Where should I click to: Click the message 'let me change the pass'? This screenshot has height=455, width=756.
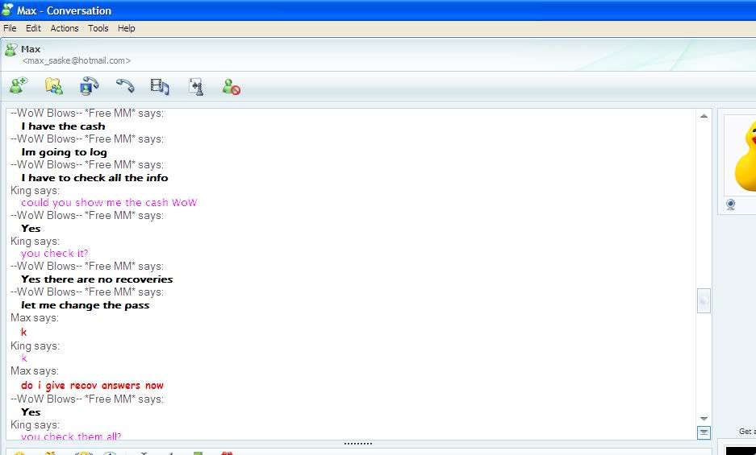[x=86, y=305]
